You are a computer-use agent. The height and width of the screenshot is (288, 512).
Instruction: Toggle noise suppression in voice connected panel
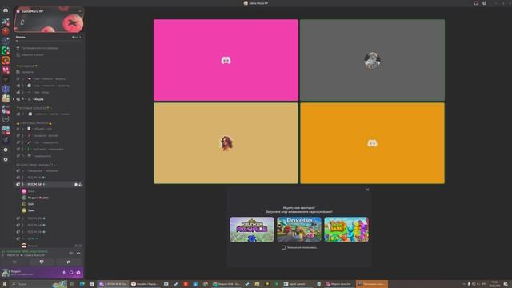(71, 253)
